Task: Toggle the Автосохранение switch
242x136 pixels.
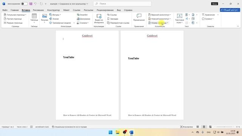Action: pos(24,4)
